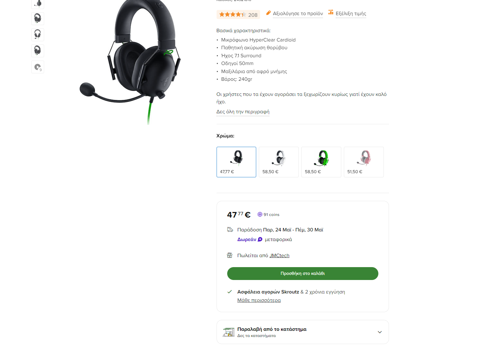
Task: Open the Μάθε περισσότερα link
Action: click(259, 300)
